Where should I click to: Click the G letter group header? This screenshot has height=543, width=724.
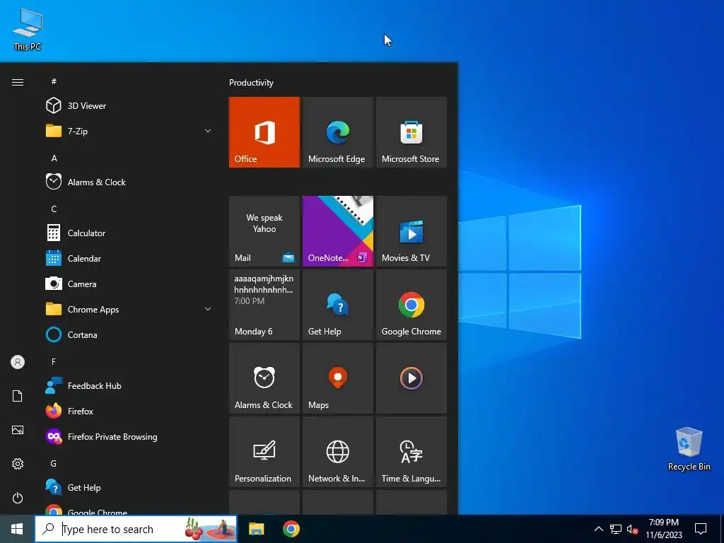(54, 464)
